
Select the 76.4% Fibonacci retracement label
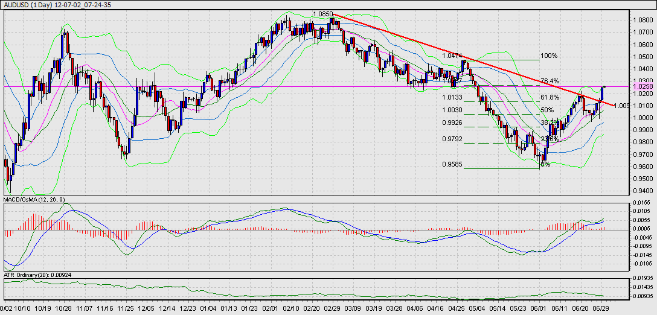(x=550, y=81)
